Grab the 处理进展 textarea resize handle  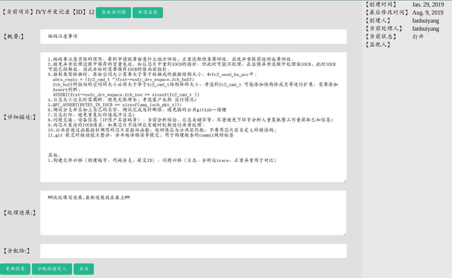tap(345, 234)
